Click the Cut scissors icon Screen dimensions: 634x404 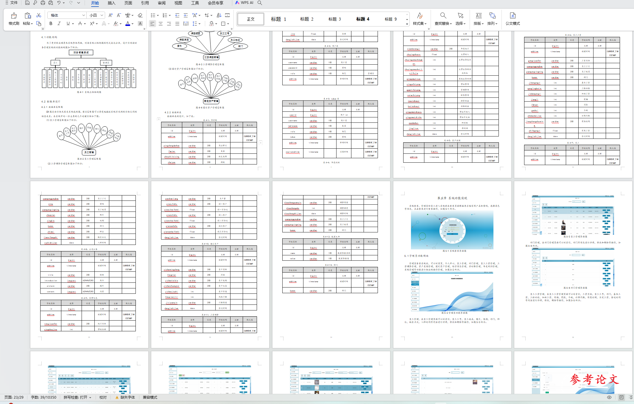[39, 15]
